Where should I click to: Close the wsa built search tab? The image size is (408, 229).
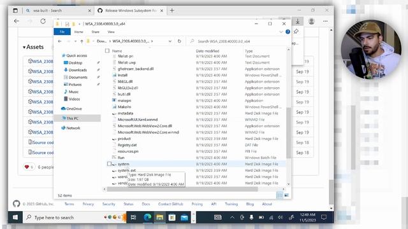pyautogui.click(x=89, y=11)
